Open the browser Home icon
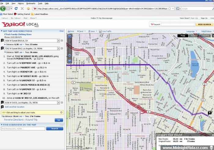The image size is (214, 150). pyautogui.click(x=28, y=9)
